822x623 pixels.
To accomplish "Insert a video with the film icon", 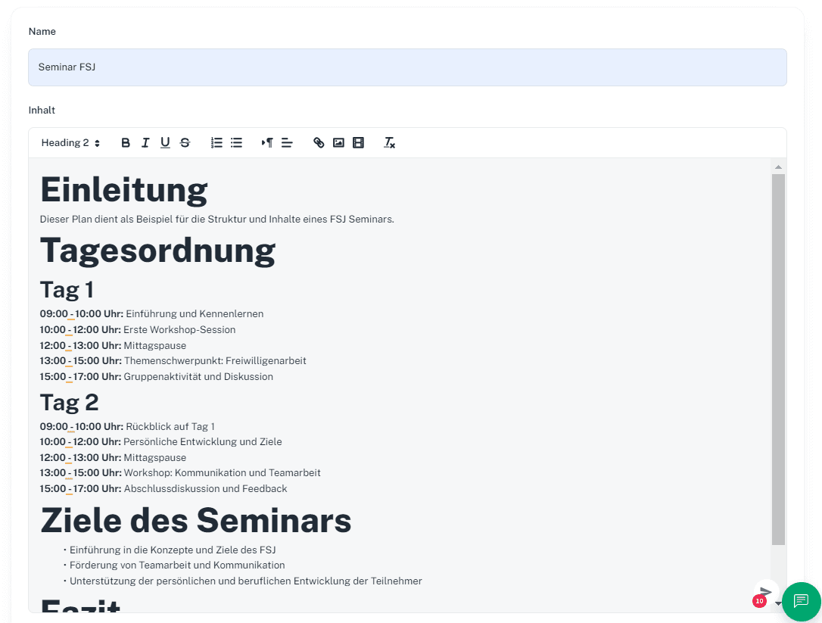I will pyautogui.click(x=358, y=142).
